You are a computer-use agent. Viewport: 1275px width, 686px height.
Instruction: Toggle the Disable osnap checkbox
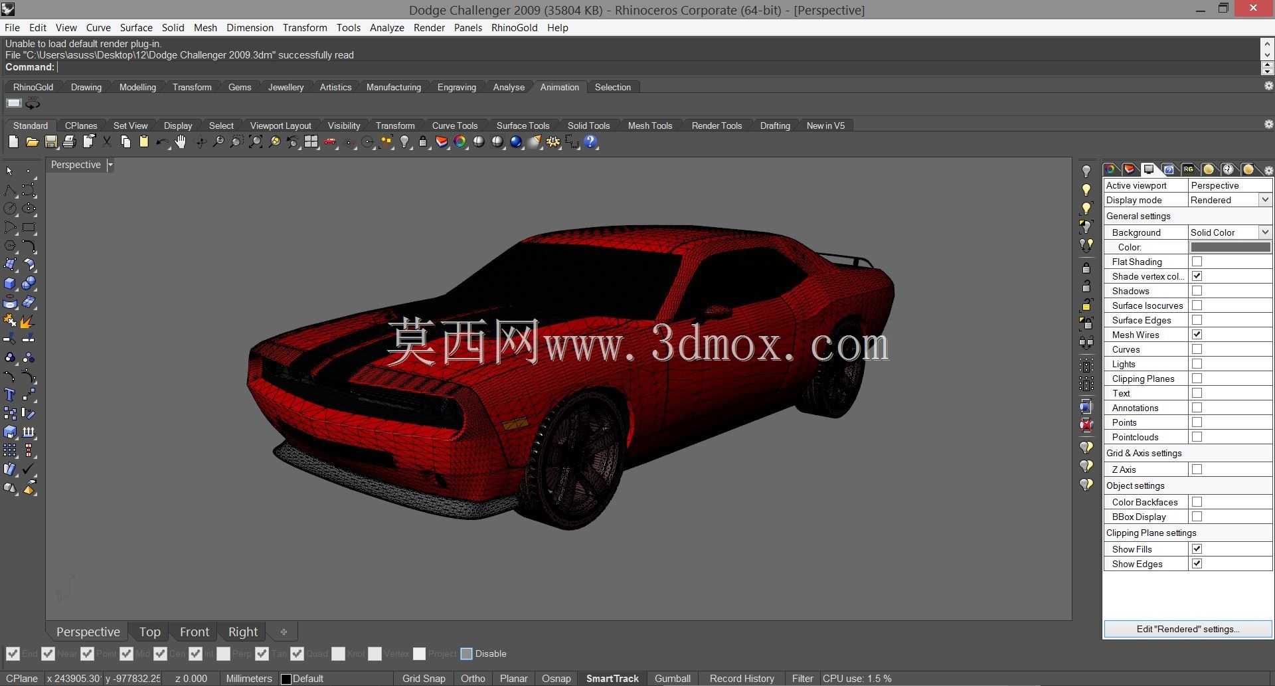pyautogui.click(x=466, y=654)
